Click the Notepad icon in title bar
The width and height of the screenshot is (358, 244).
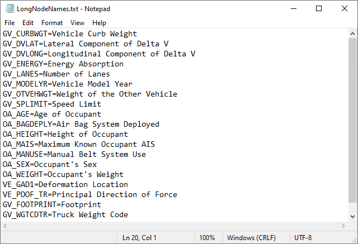(x=7, y=8)
